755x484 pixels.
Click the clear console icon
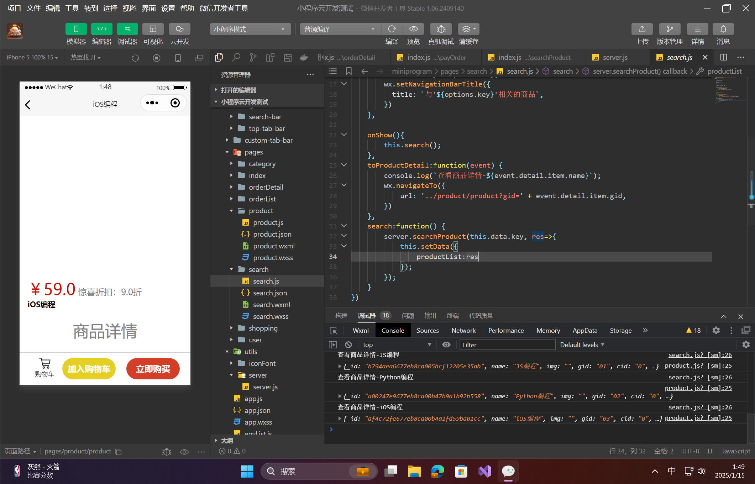tap(348, 344)
